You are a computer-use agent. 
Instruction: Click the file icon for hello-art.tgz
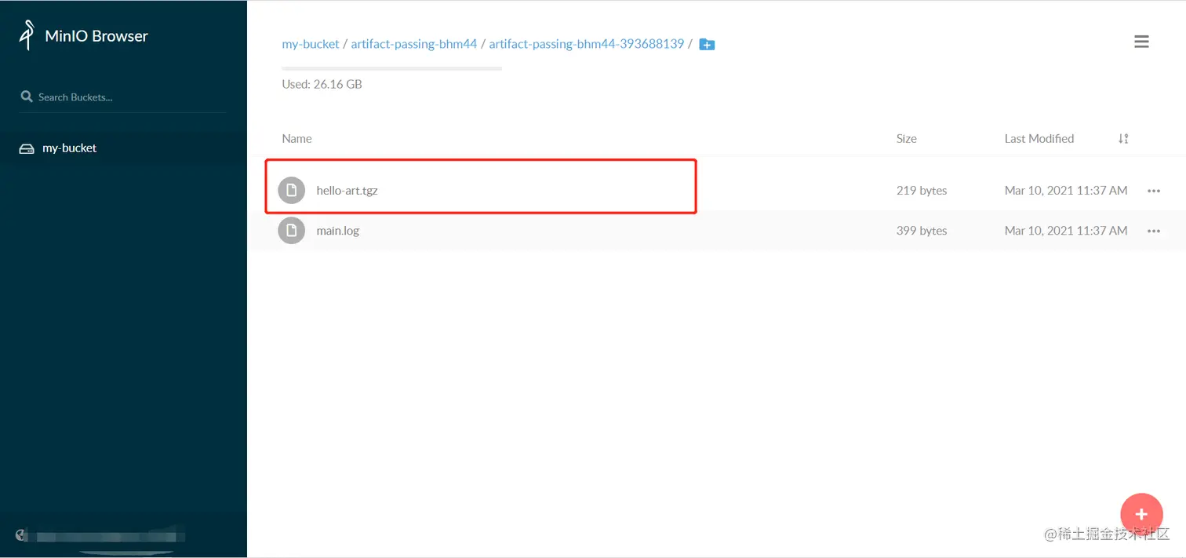[x=292, y=190]
